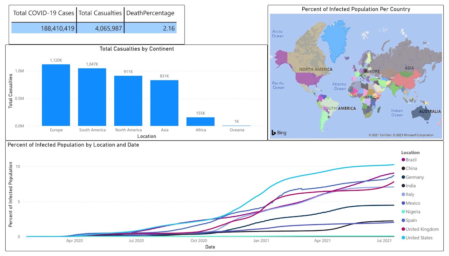Image resolution: width=449 pixels, height=256 pixels.
Task: Select the North America casualties bar
Action: 128,101
